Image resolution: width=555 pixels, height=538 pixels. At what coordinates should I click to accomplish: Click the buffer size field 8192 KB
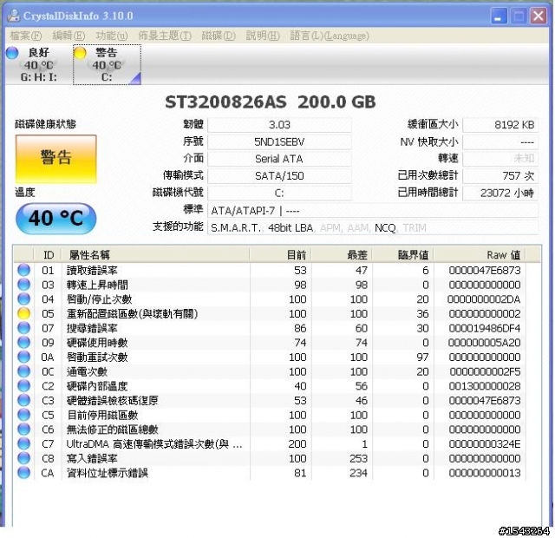(x=500, y=125)
